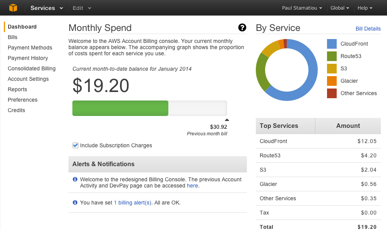Click the By Service heading
The height and width of the screenshot is (230, 387).
(278, 28)
